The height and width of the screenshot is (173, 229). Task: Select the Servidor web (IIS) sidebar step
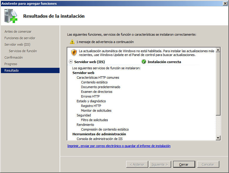pyautogui.click(x=17, y=45)
